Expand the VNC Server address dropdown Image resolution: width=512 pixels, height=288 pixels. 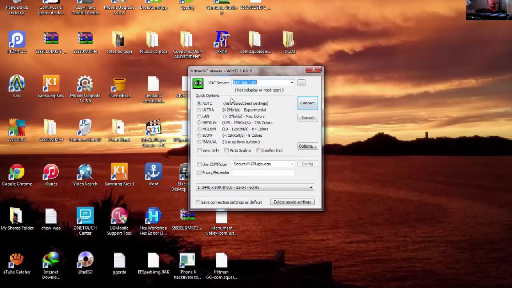292,83
